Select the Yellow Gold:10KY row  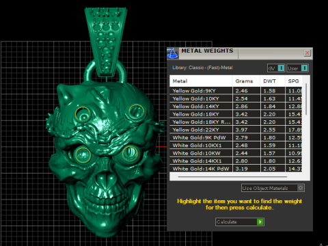pos(236,98)
